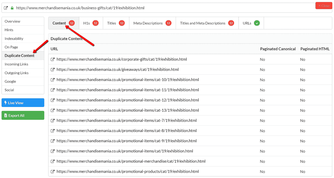This screenshot has width=334, height=178.
Task: Click the green checkmark badge on URLs tab
Action: 257,23
